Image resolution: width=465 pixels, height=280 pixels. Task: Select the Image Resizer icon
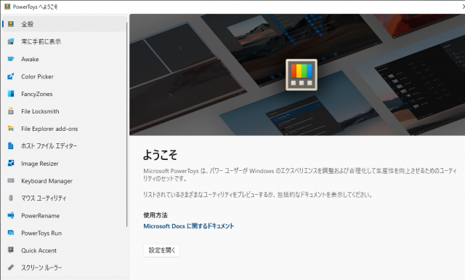pos(11,164)
